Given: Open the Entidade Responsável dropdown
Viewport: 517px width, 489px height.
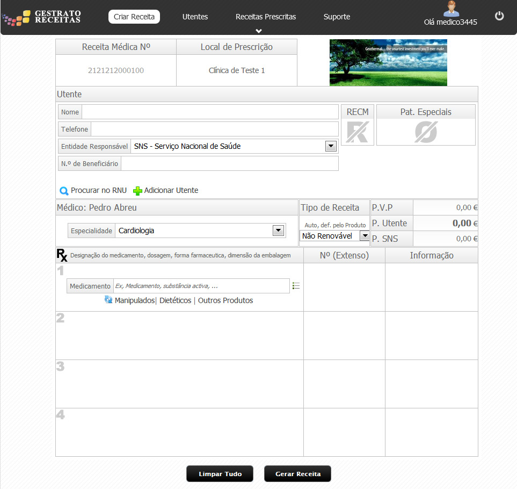Looking at the screenshot, I should click(x=330, y=146).
